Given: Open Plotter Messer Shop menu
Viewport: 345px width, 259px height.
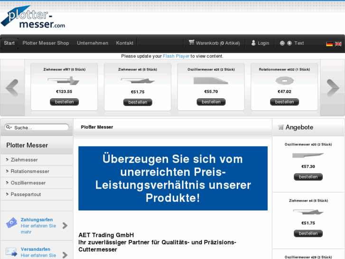Looking at the screenshot, I should pyautogui.click(x=46, y=43).
